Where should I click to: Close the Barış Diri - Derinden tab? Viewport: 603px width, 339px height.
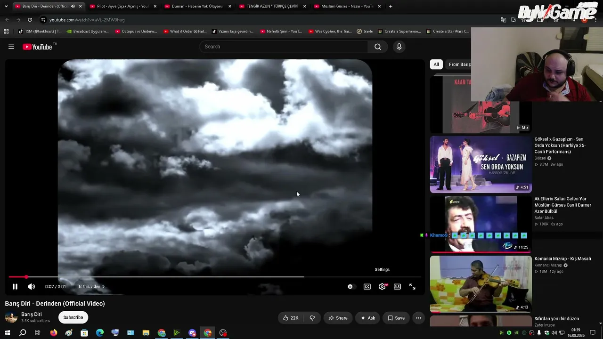point(80,7)
